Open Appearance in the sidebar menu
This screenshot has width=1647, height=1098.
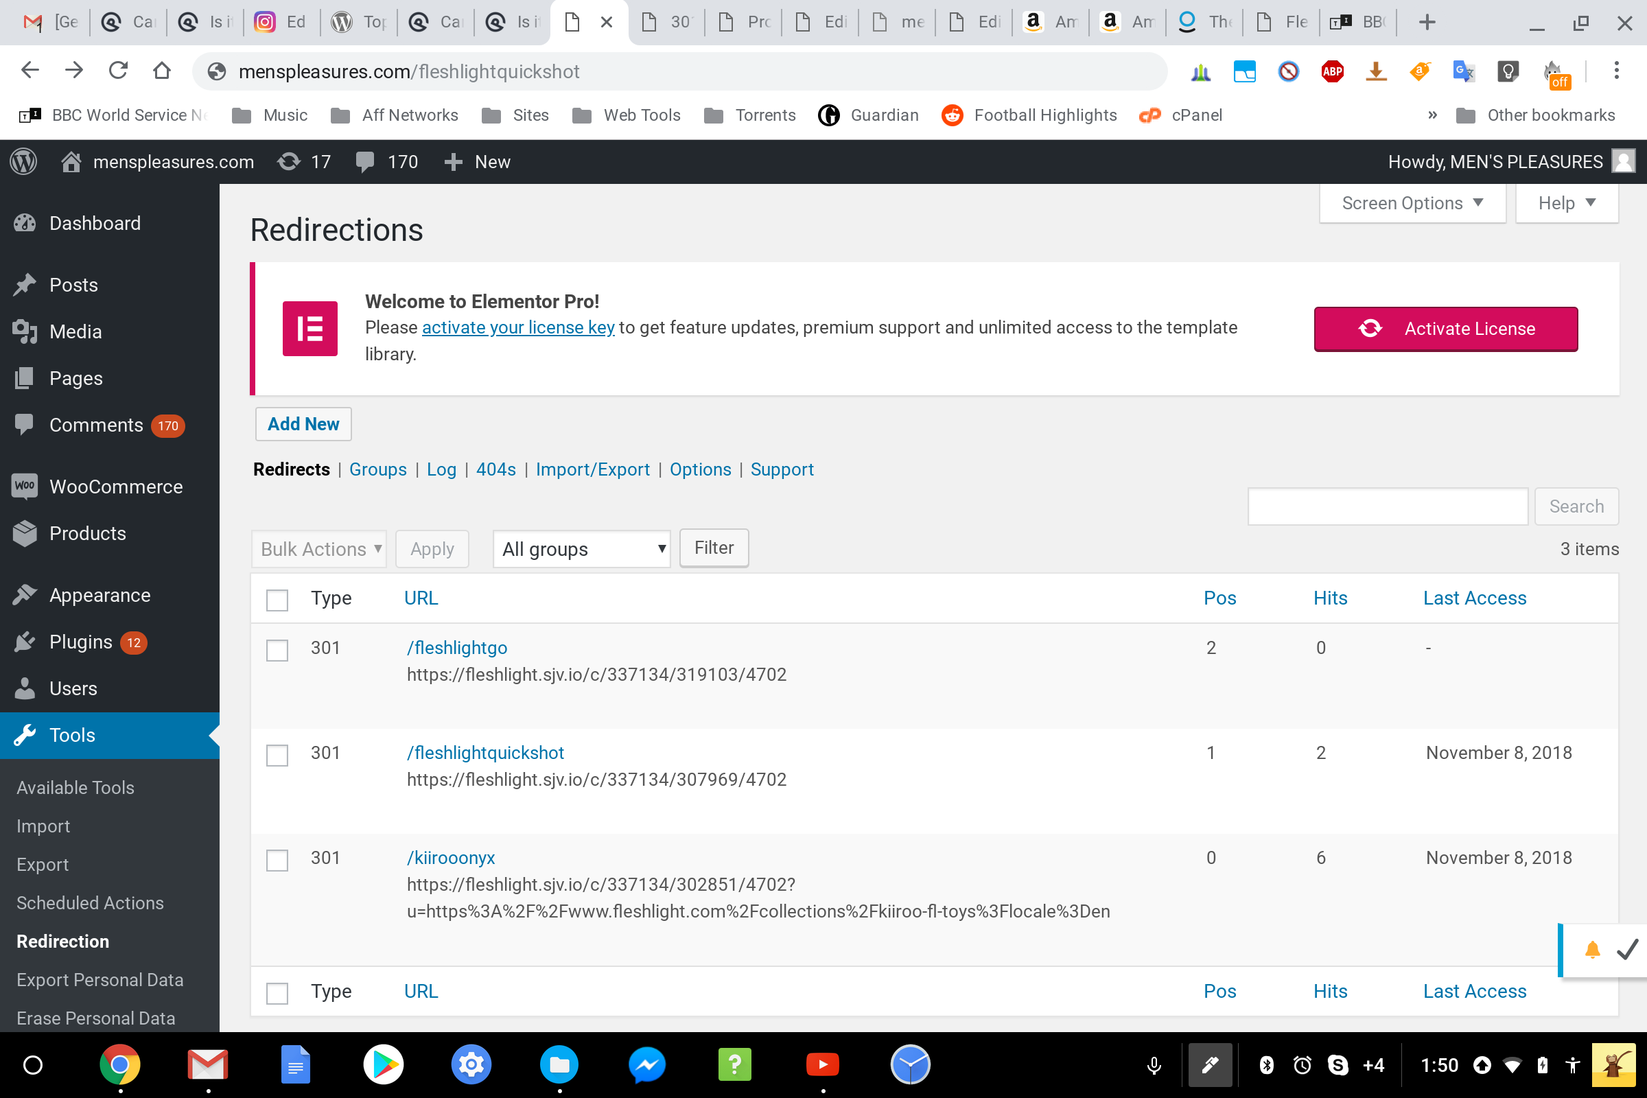click(x=110, y=594)
